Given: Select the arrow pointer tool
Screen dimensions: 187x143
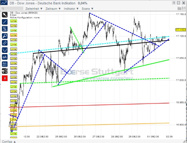Looking at the screenshot, I should click(x=5, y=15).
